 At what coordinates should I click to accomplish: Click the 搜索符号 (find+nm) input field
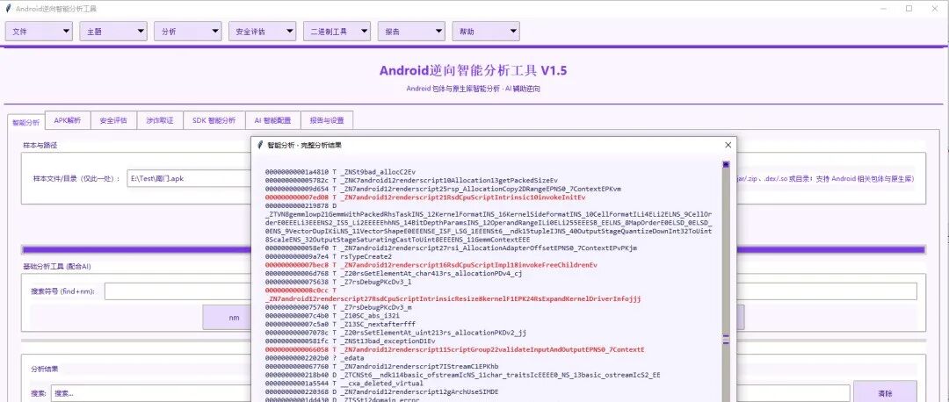[x=177, y=291]
